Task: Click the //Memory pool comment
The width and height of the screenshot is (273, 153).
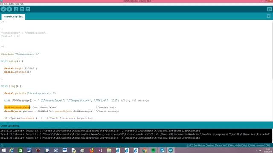Action: (x=106, y=108)
